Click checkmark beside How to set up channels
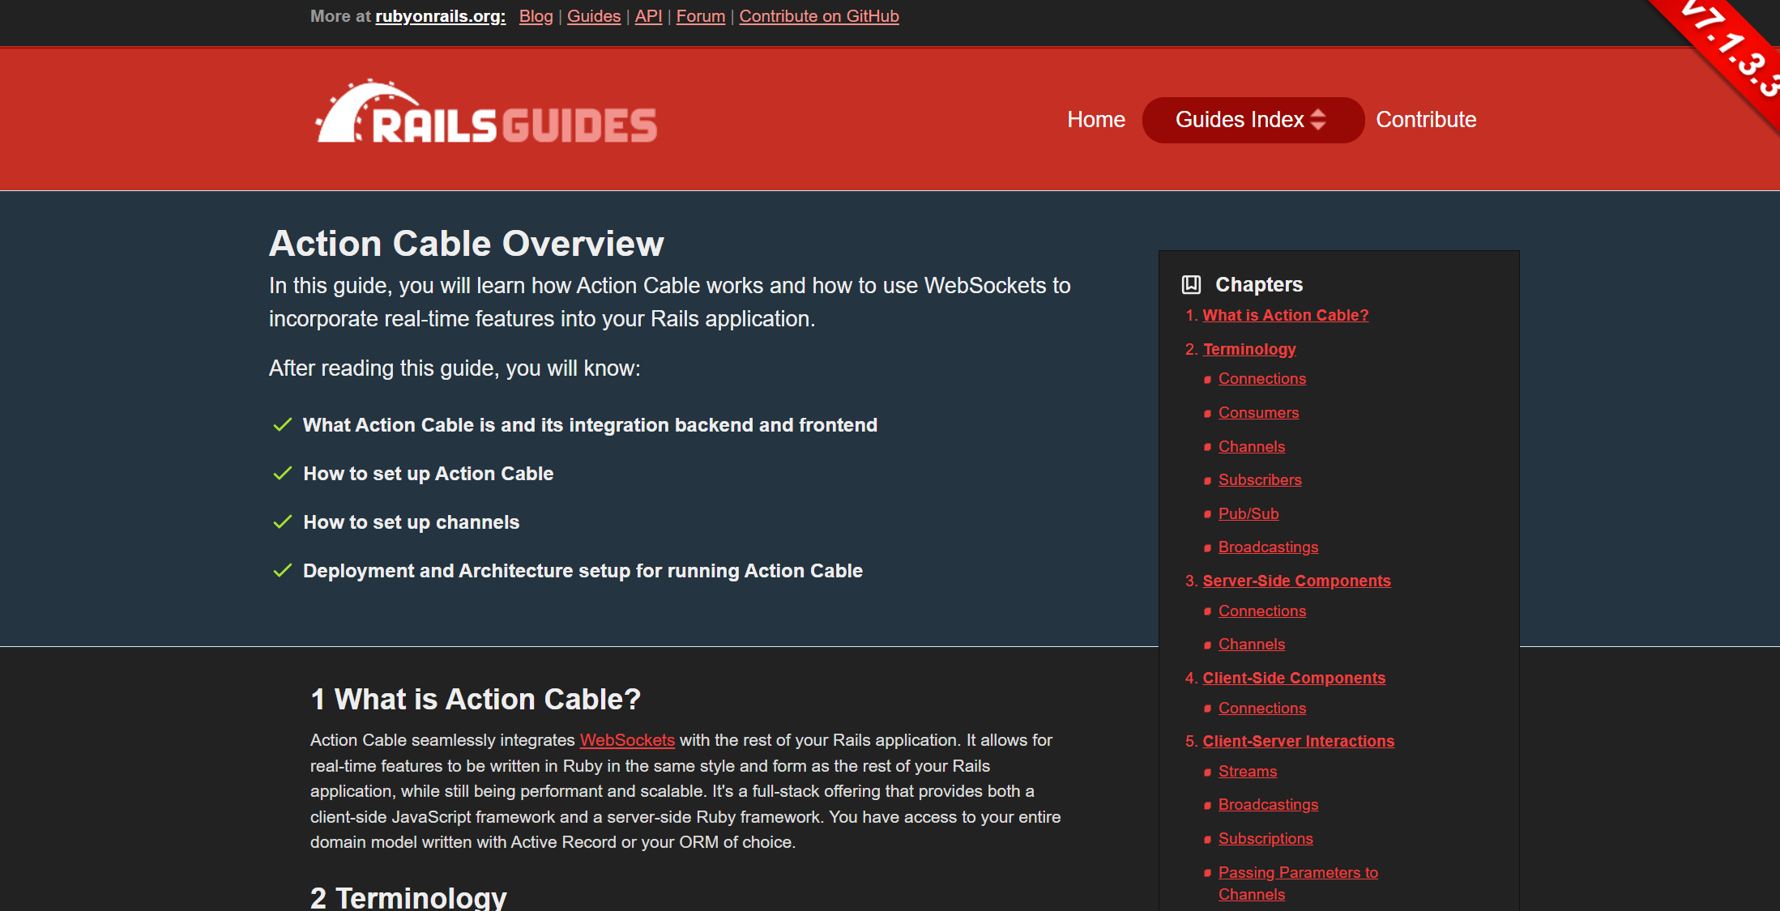This screenshot has height=911, width=1780. coord(282,522)
